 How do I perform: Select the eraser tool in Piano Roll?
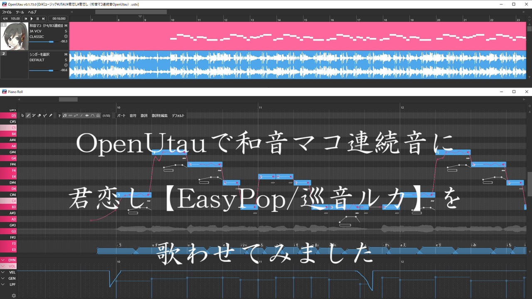(39, 115)
